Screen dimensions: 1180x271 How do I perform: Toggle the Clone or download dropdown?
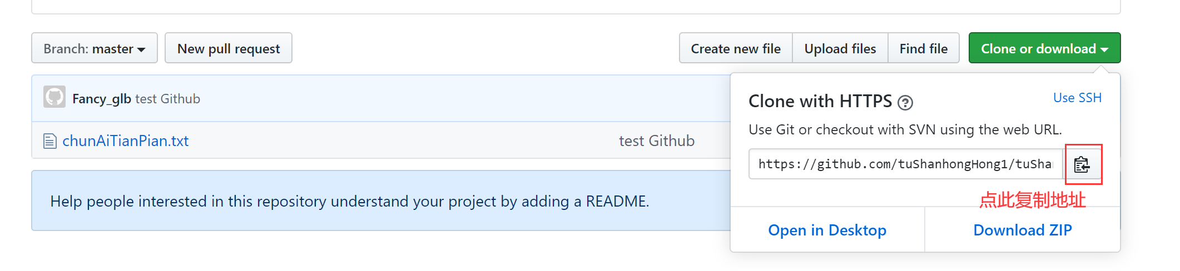1044,49
